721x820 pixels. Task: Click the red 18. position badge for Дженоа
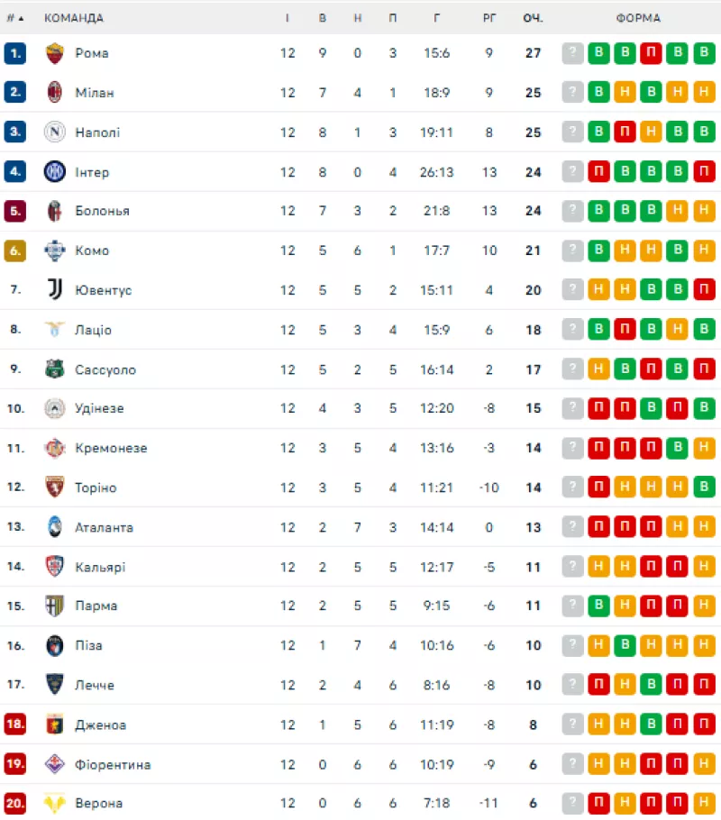(x=15, y=724)
